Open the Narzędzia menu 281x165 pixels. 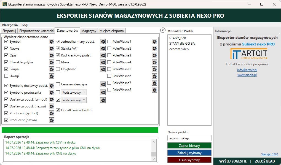point(10,25)
